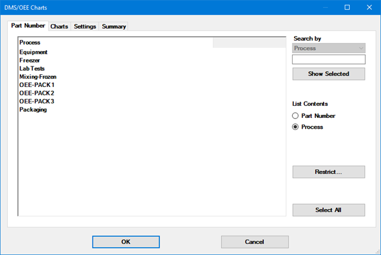Select the Part Number tab
The width and height of the screenshot is (381, 255).
(28, 26)
